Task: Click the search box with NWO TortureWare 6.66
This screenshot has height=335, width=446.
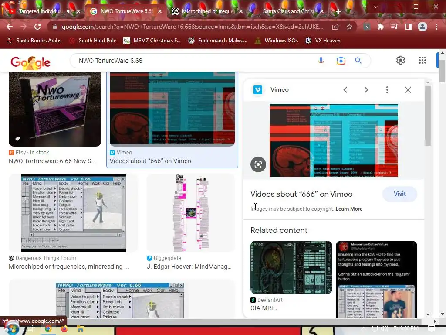Action: coord(193,61)
